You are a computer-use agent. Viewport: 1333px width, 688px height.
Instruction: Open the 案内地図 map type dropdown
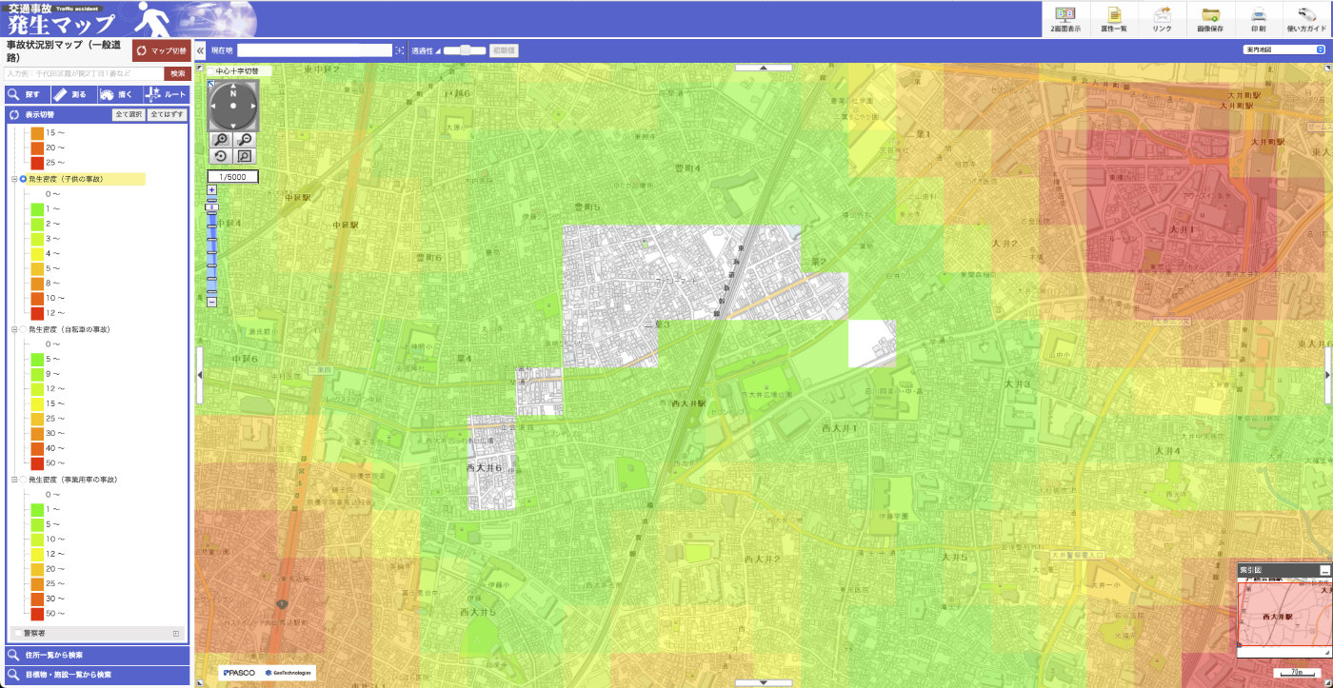pyautogui.click(x=1283, y=49)
